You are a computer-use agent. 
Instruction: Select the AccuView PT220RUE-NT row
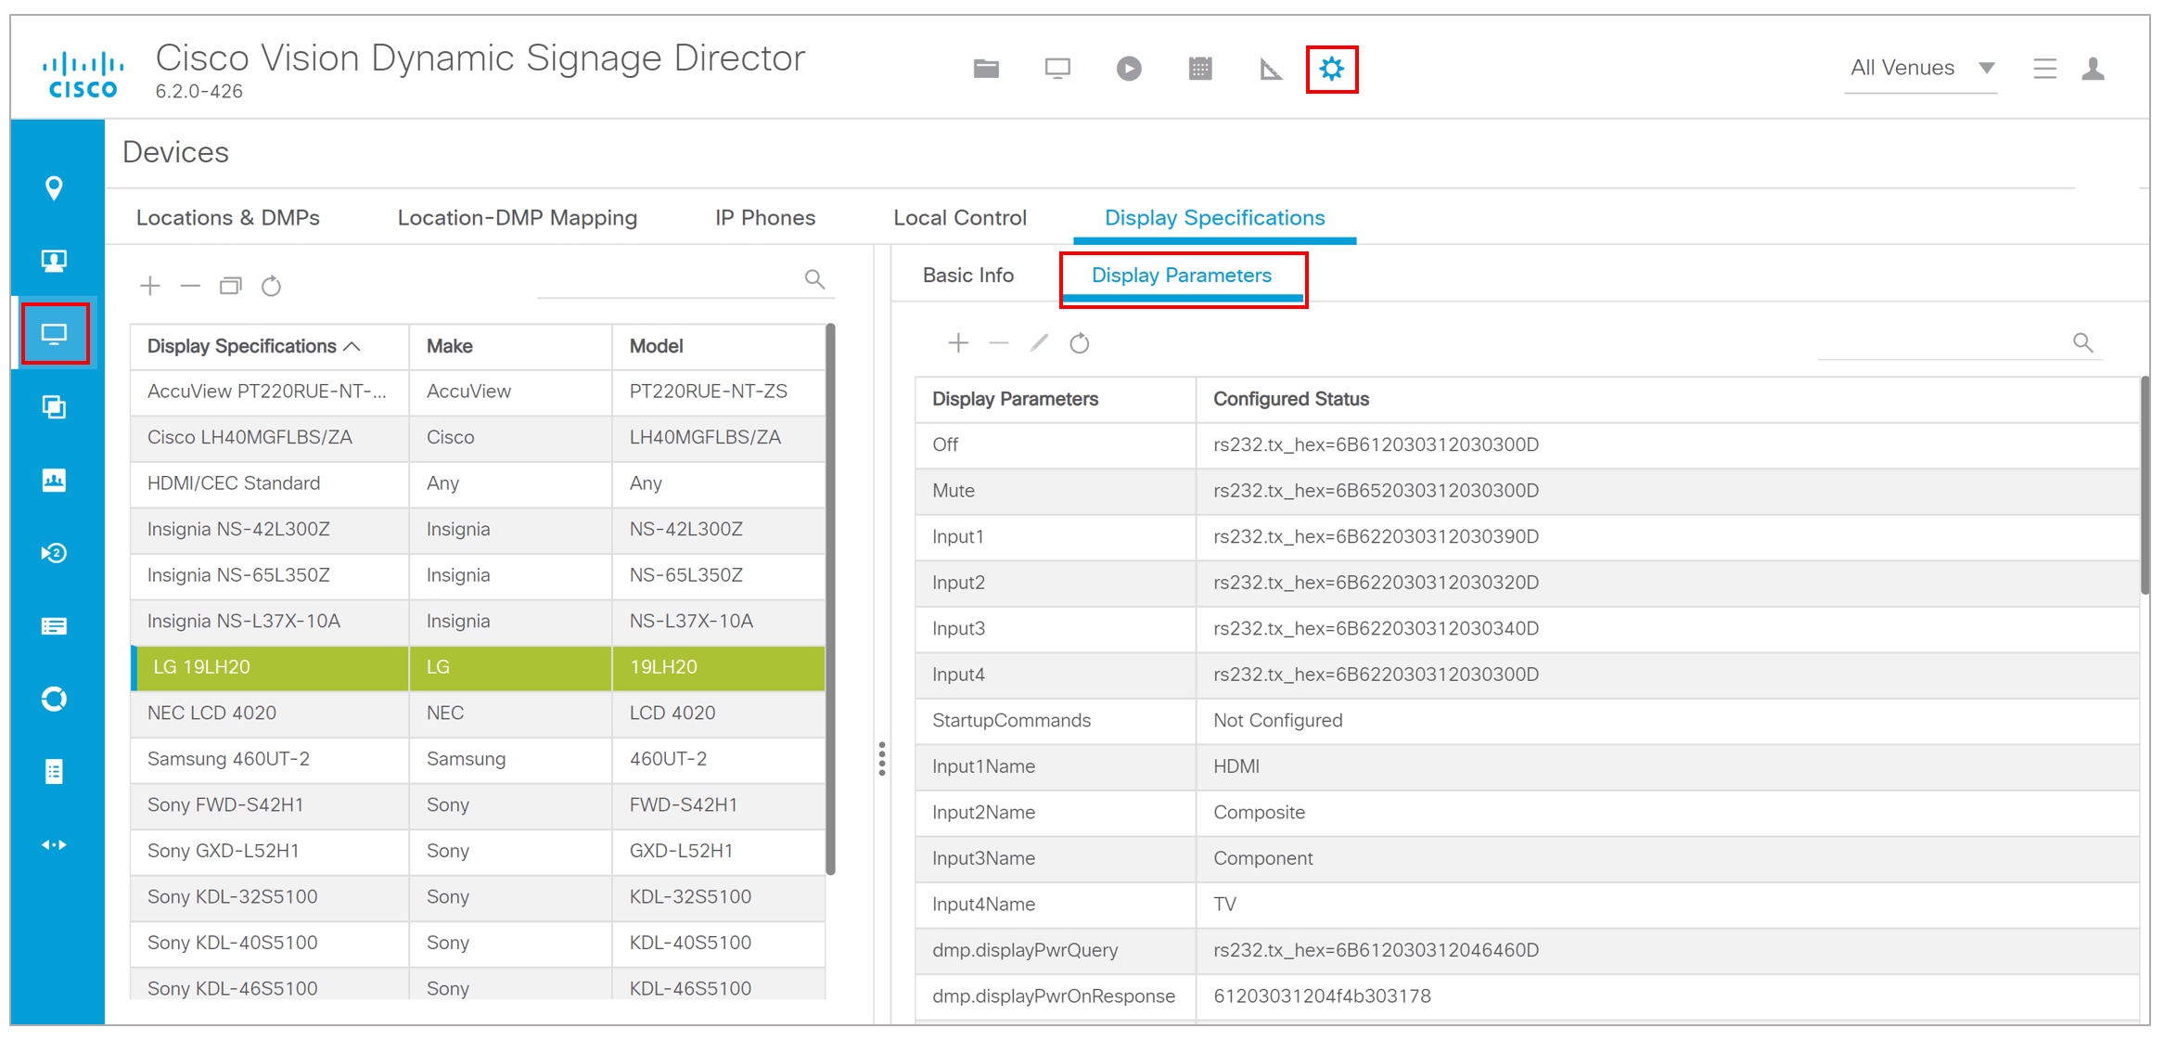pos(478,392)
